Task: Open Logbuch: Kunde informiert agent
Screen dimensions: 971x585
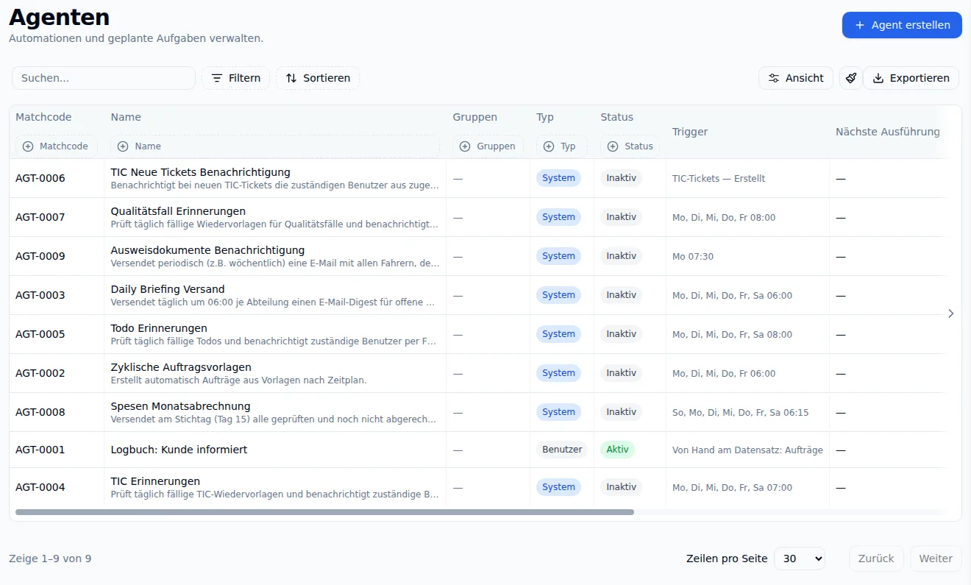Action: pos(179,450)
